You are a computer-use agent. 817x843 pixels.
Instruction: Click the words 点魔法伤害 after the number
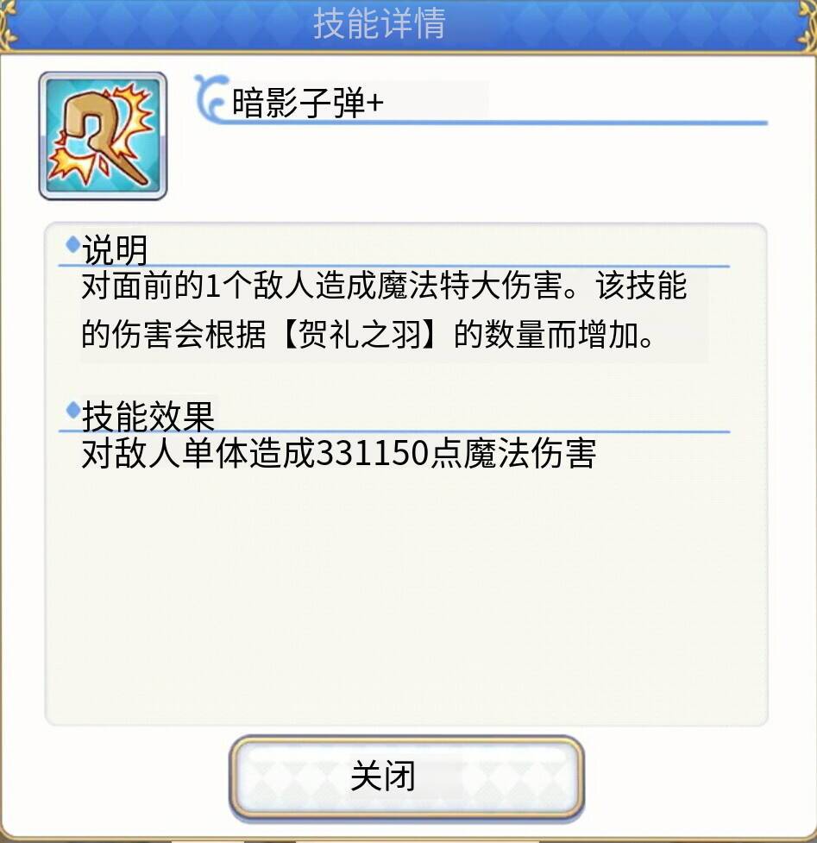pos(513,453)
